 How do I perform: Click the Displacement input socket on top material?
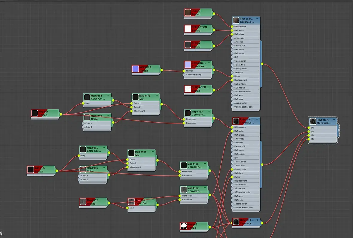coord(232,80)
